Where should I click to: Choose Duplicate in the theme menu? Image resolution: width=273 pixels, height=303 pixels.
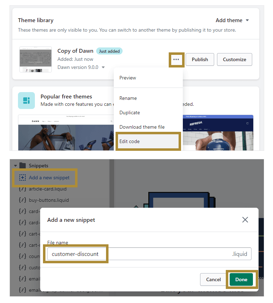point(130,112)
